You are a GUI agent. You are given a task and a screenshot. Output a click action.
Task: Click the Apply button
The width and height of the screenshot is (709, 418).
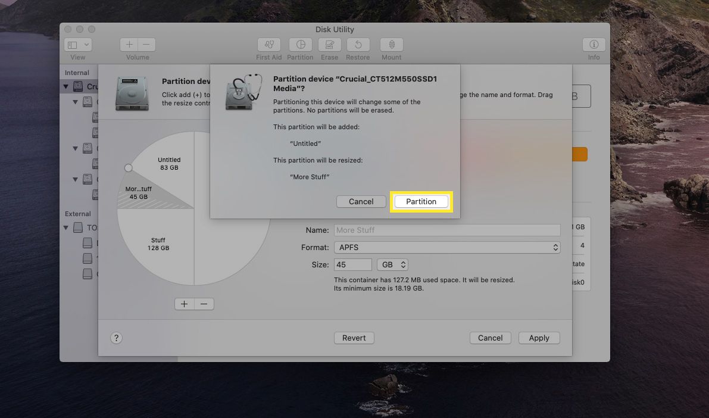coord(539,338)
